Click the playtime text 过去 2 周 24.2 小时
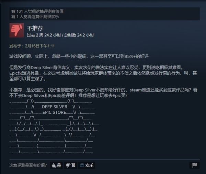Viewport: 206px width, 174px height. point(44,35)
